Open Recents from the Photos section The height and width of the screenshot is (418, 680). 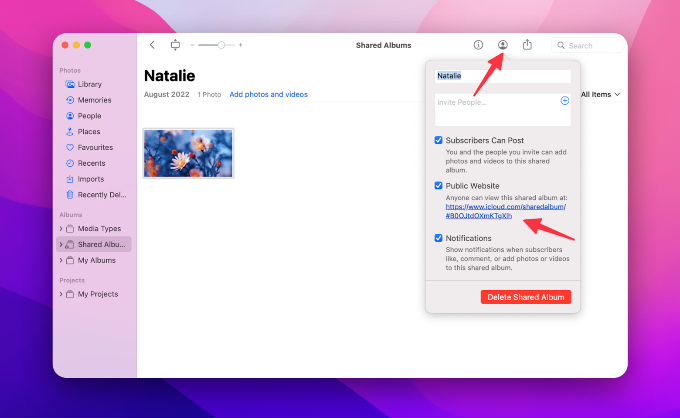(x=92, y=163)
